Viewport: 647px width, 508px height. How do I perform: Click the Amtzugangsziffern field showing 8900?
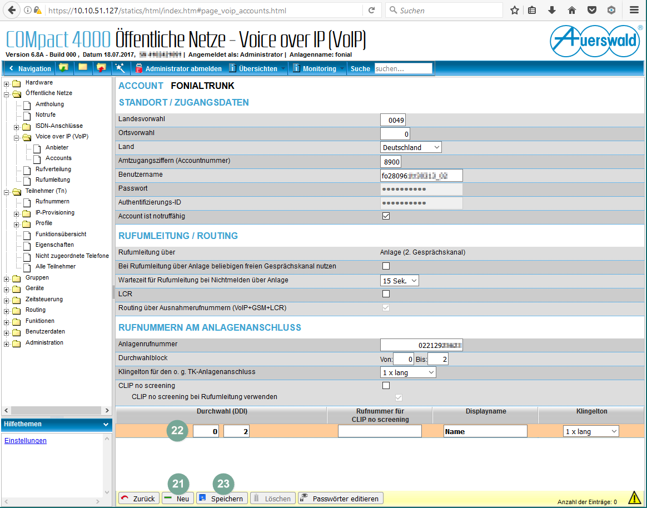tap(390, 162)
